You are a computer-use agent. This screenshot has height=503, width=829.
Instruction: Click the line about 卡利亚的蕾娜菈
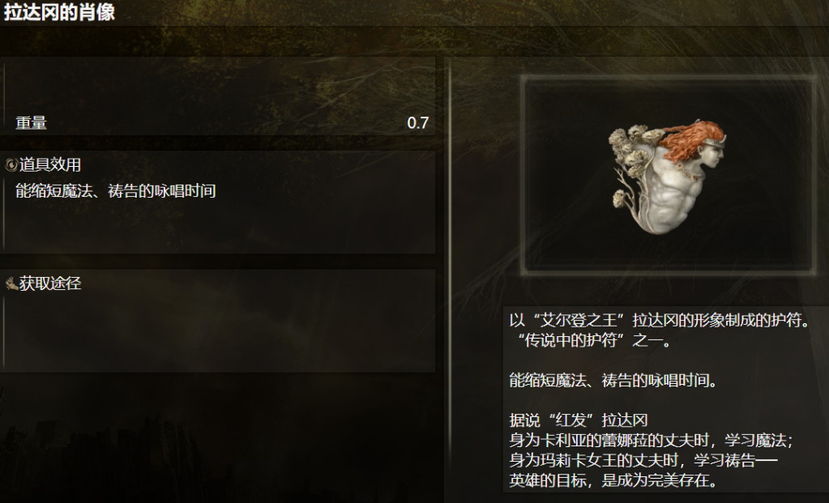coord(651,441)
